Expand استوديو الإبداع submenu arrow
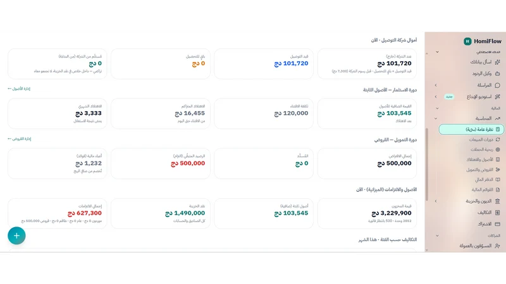This screenshot has width=506, height=284. (436, 97)
